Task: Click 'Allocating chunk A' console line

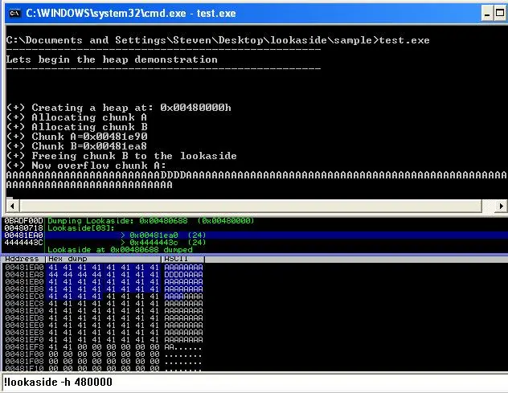Action: pos(77,117)
